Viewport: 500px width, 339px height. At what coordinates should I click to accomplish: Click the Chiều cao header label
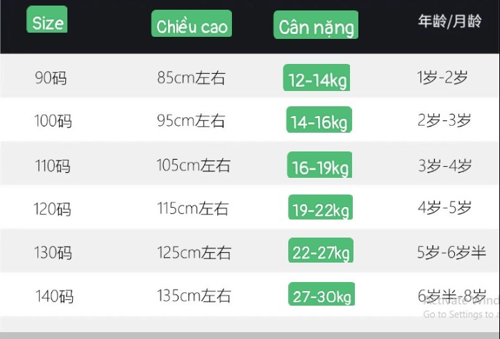[x=192, y=24]
